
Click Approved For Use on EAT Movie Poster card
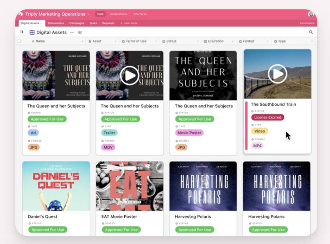click(x=121, y=230)
